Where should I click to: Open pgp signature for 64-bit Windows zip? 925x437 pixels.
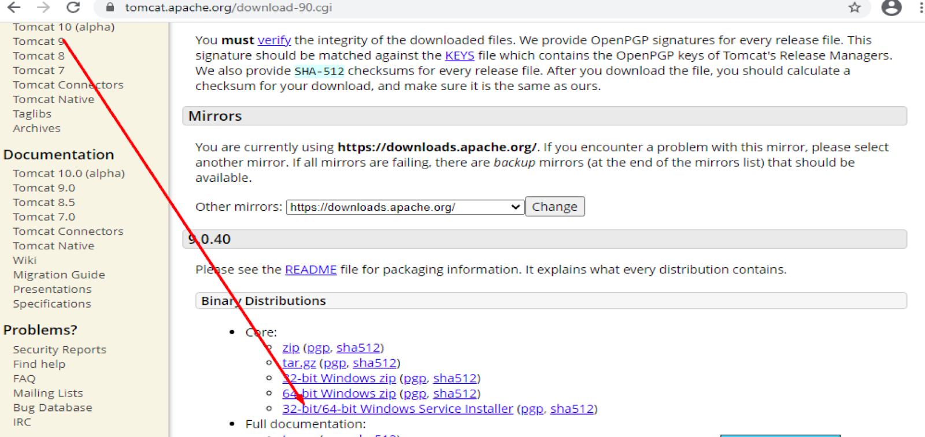(x=415, y=394)
